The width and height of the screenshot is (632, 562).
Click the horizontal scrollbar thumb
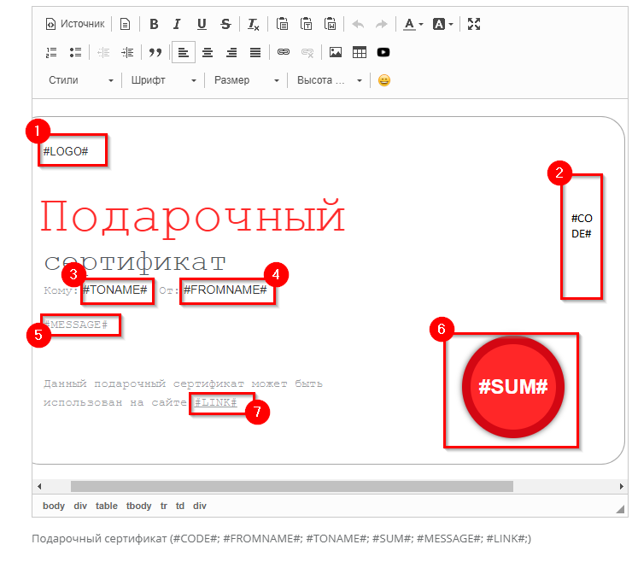click(290, 486)
